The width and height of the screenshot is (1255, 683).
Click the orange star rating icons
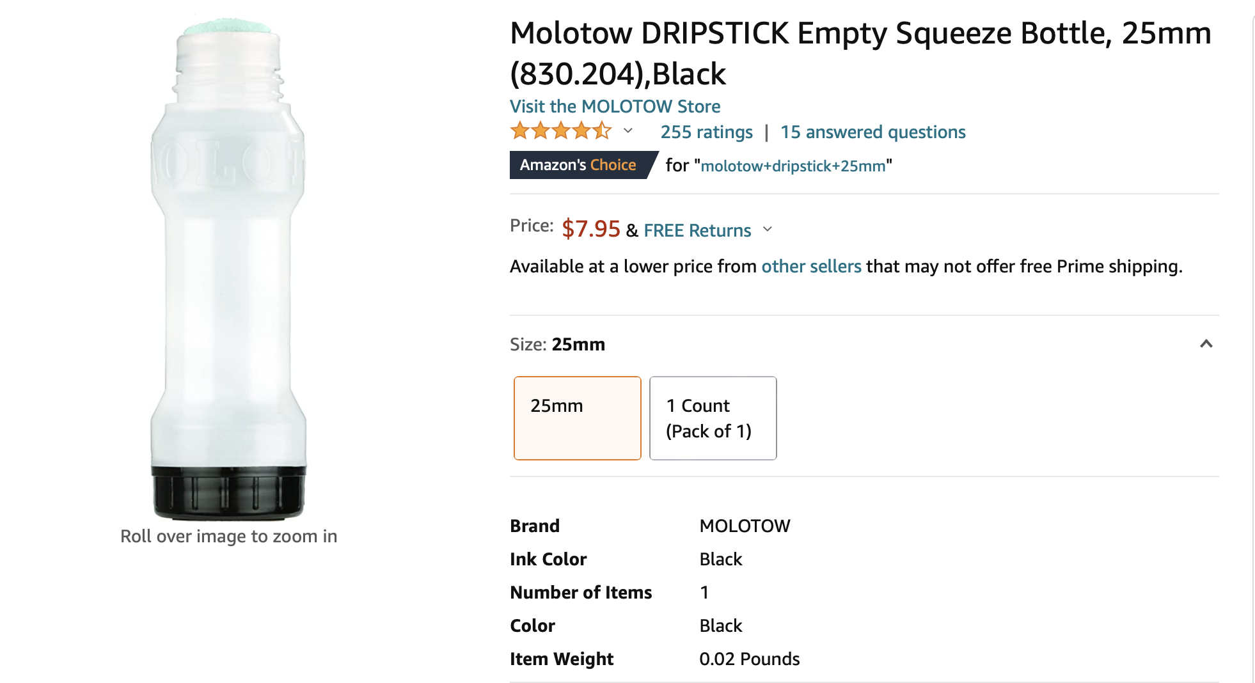pyautogui.click(x=560, y=131)
